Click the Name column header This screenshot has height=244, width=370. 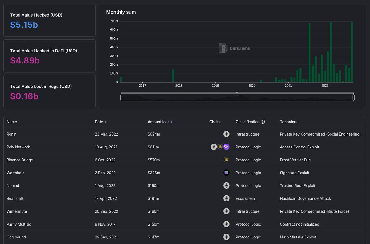click(12, 122)
